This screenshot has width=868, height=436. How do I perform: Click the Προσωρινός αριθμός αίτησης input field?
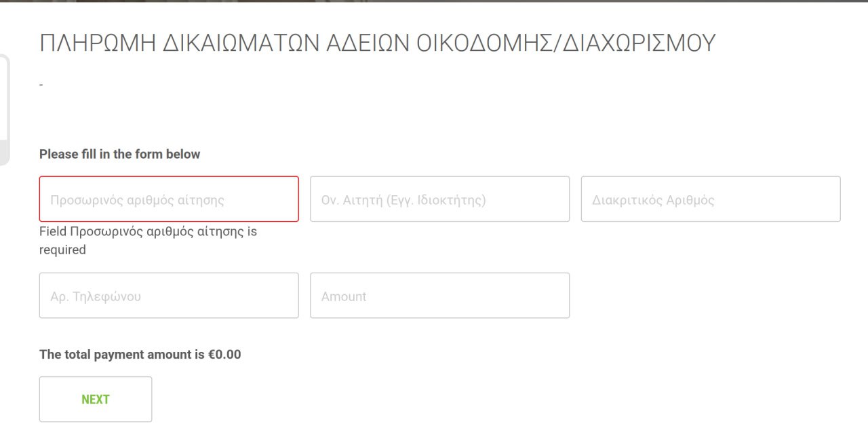pyautogui.click(x=169, y=199)
